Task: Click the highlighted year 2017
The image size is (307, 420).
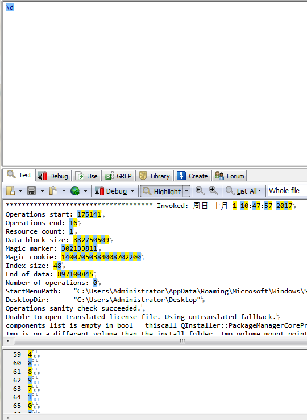Action: [x=284, y=206]
